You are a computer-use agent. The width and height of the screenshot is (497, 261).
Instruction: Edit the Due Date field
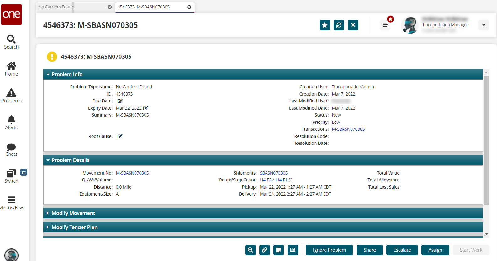[120, 101]
